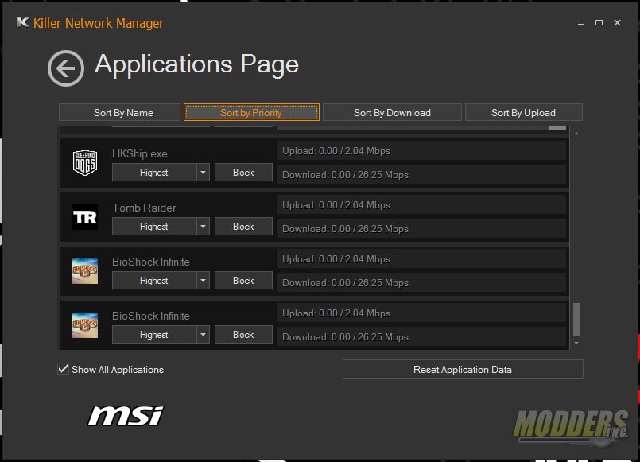Click the scrollbar down arrow of the list
Image resolution: width=640 pixels, height=462 pixels.
(x=576, y=344)
